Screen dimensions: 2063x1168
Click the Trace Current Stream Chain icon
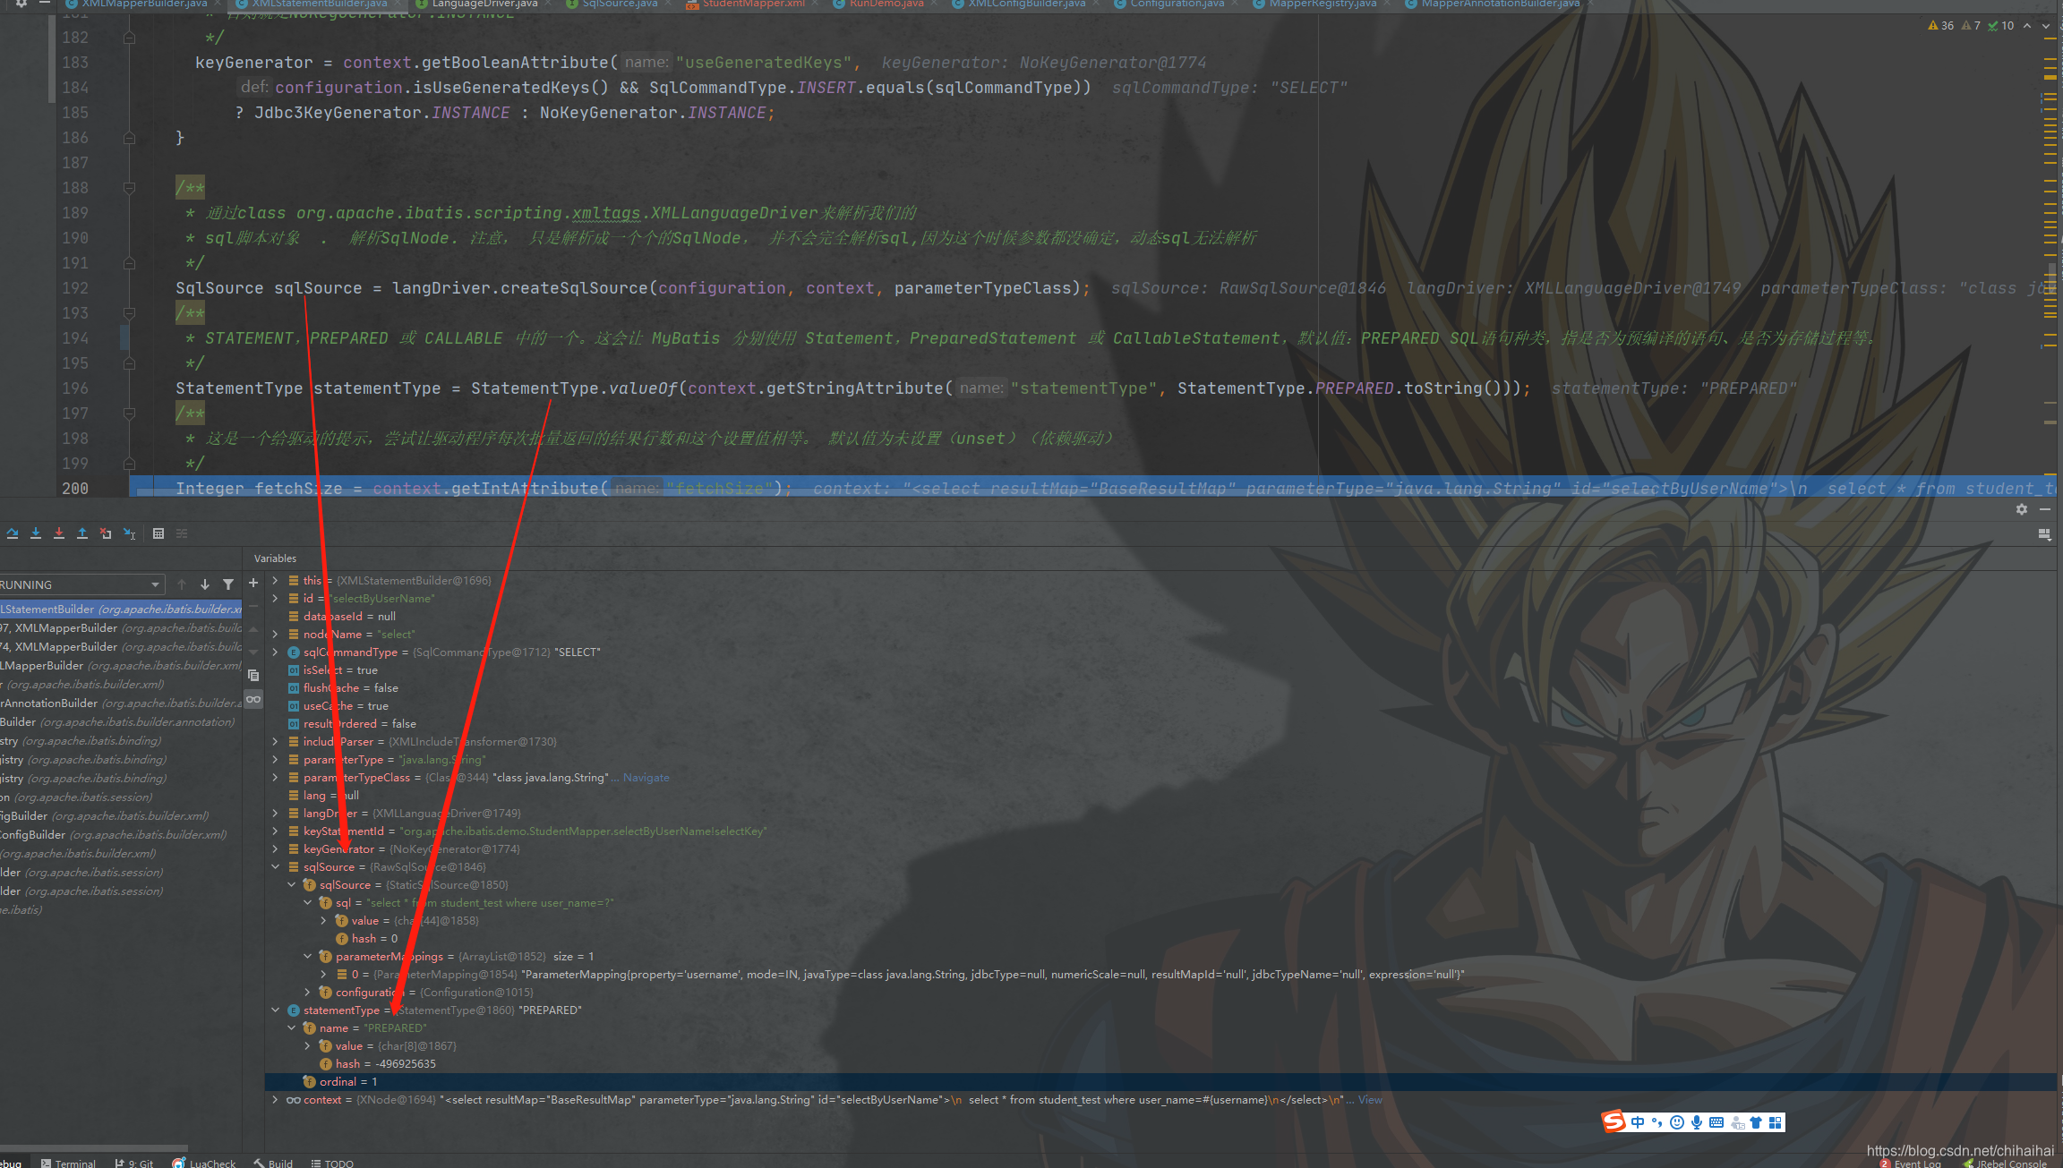[182, 533]
